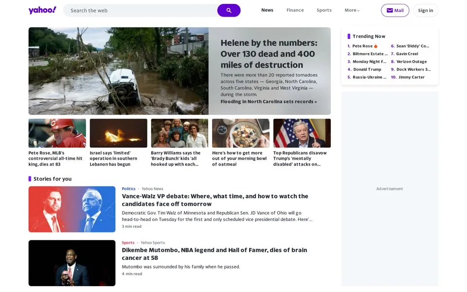Image resolution: width=467 pixels, height=292 pixels.
Task: Click the 4 min read label
Action: tap(132, 274)
